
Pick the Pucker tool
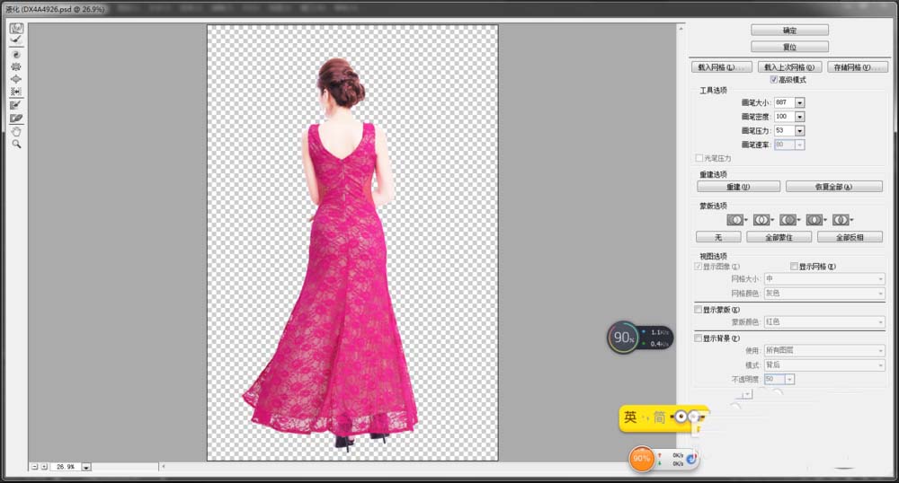(x=15, y=66)
